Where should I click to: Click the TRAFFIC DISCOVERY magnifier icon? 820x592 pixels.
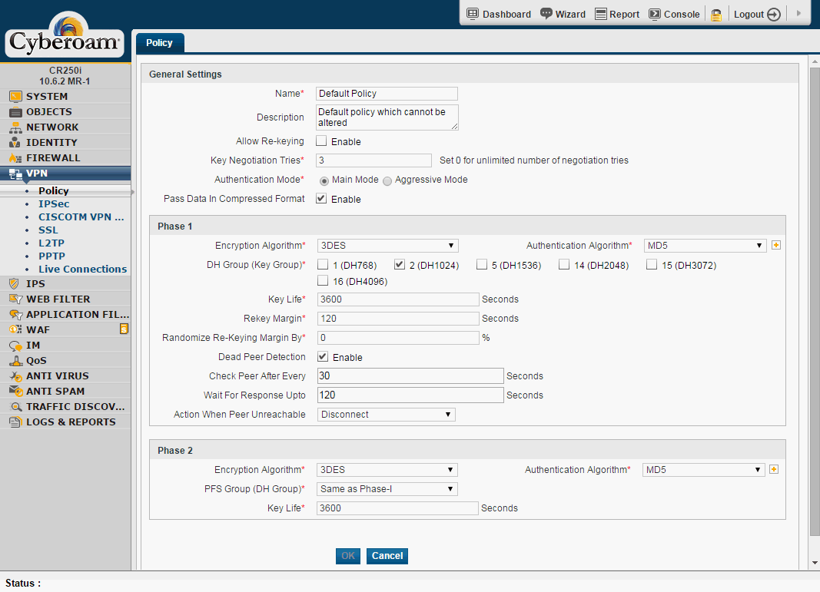[x=15, y=406]
